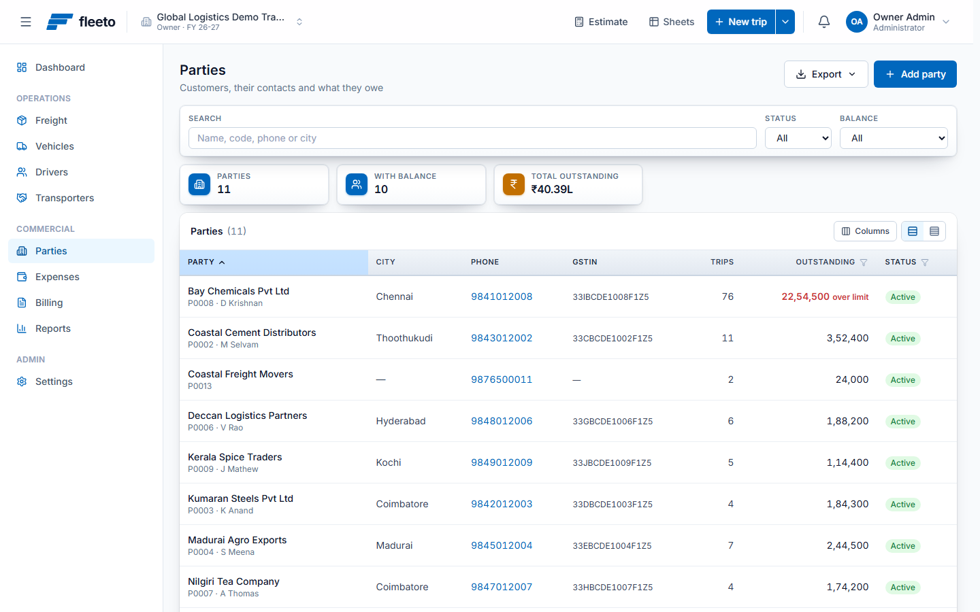Click the Drivers people icon

[22, 172]
